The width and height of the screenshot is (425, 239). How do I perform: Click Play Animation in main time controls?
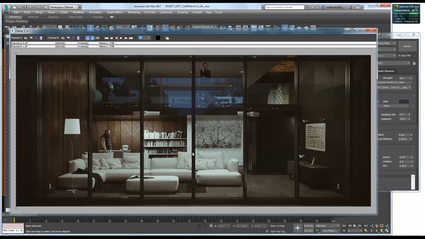355,226
